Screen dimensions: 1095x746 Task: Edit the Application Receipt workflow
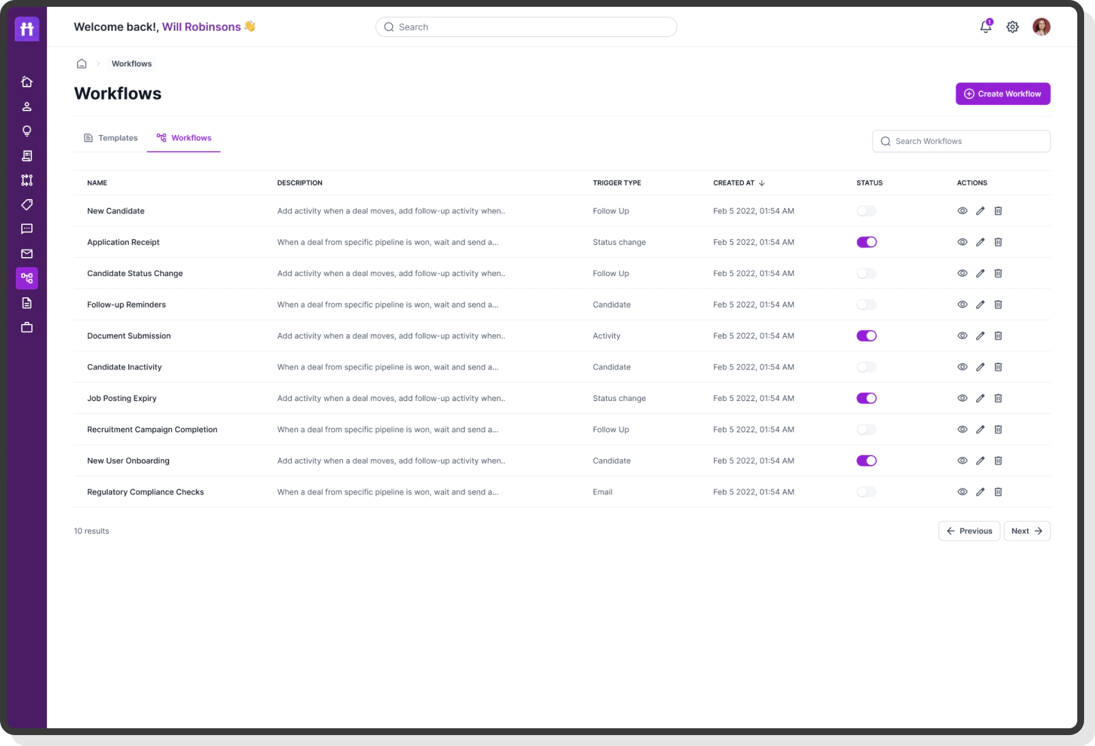pyautogui.click(x=980, y=242)
